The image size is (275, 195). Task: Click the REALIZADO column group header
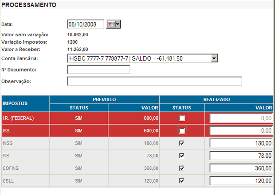217,99
